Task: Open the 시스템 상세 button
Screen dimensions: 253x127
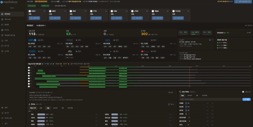Action: click(41, 25)
